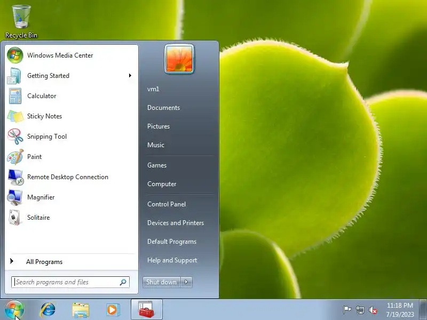The image size is (427, 320).
Task: Open the Windows Media Center icon
Action: [15, 55]
